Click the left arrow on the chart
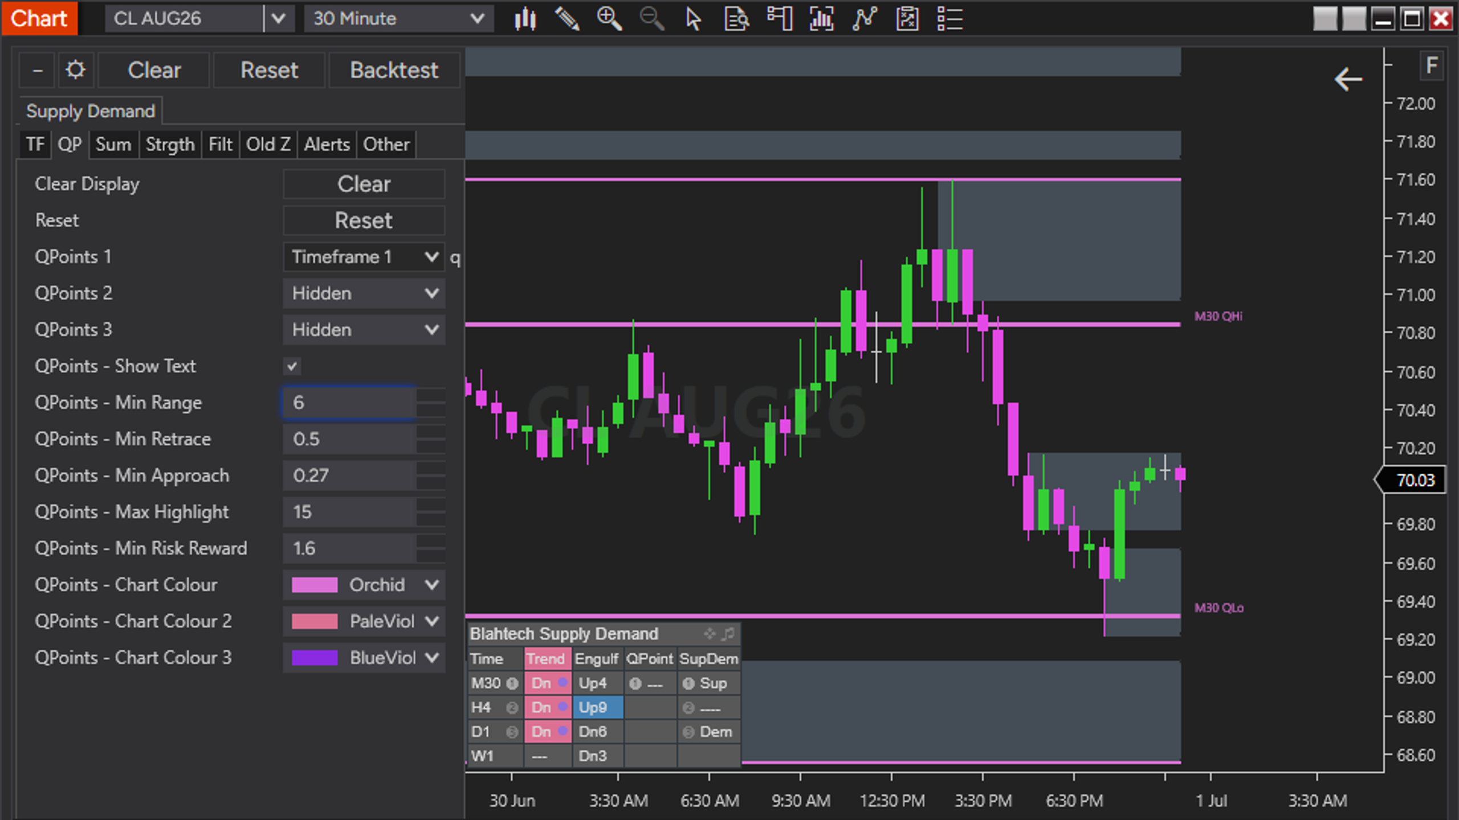Screen dimensions: 1459x820 click(1348, 79)
